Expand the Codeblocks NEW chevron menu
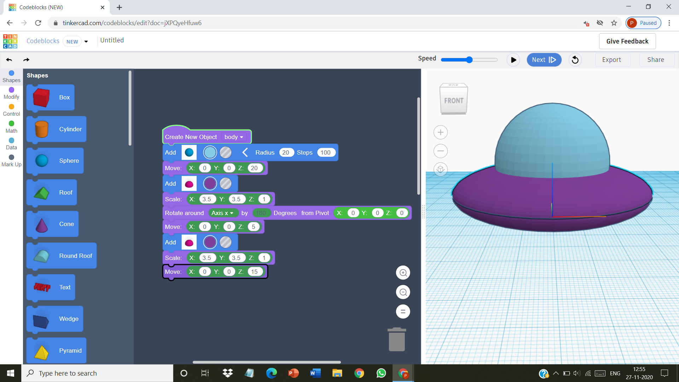This screenshot has width=679, height=382. click(x=86, y=41)
